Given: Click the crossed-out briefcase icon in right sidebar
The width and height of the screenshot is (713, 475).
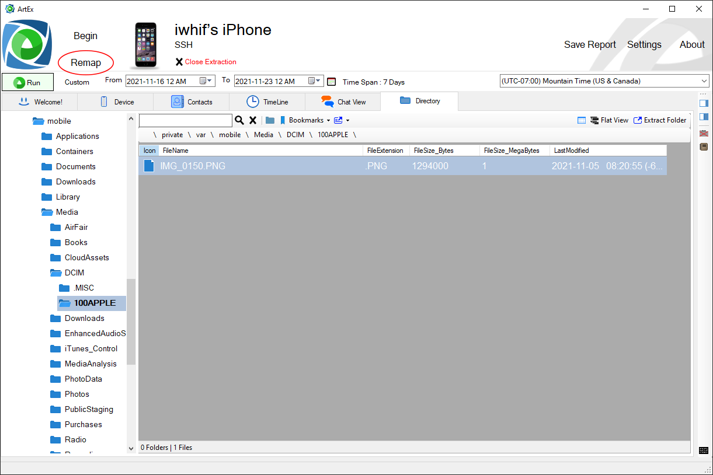Looking at the screenshot, I should (x=704, y=134).
